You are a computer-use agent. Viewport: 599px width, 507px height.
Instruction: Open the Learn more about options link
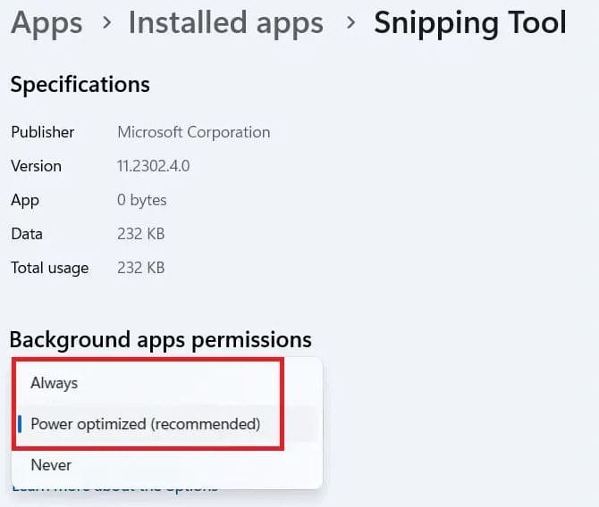[114, 487]
